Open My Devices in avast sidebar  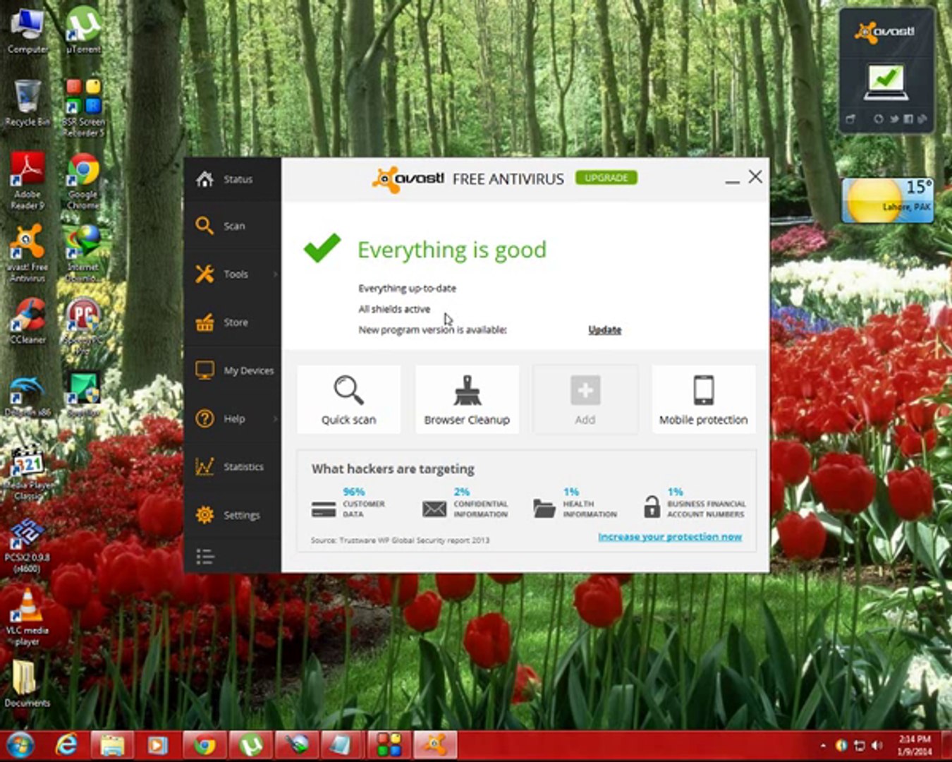[x=232, y=370]
